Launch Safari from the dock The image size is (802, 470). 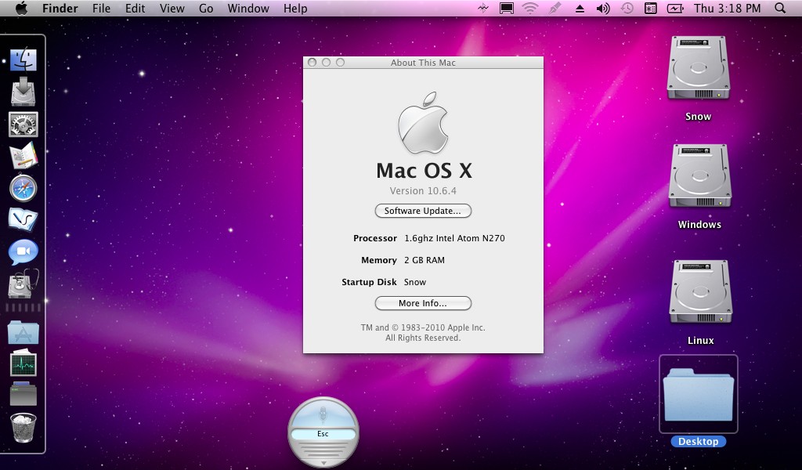(23, 188)
